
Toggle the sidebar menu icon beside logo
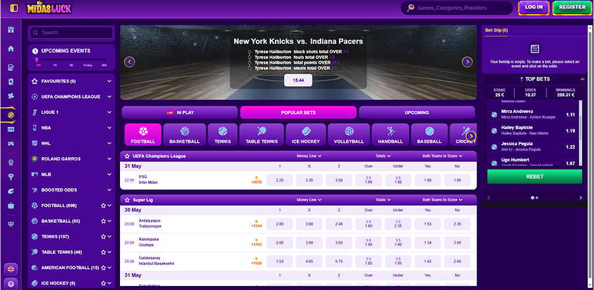click(x=14, y=8)
